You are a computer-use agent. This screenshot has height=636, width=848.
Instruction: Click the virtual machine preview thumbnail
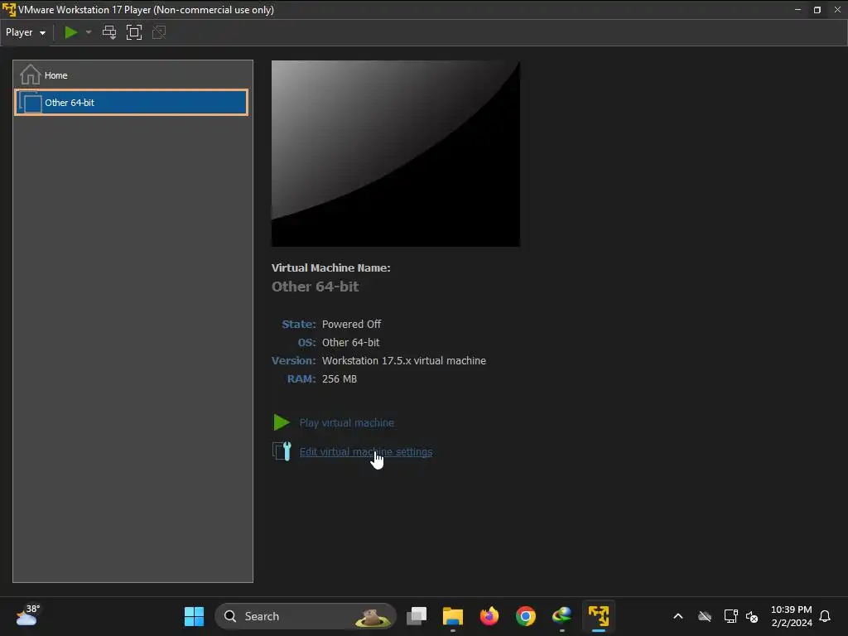[395, 153]
